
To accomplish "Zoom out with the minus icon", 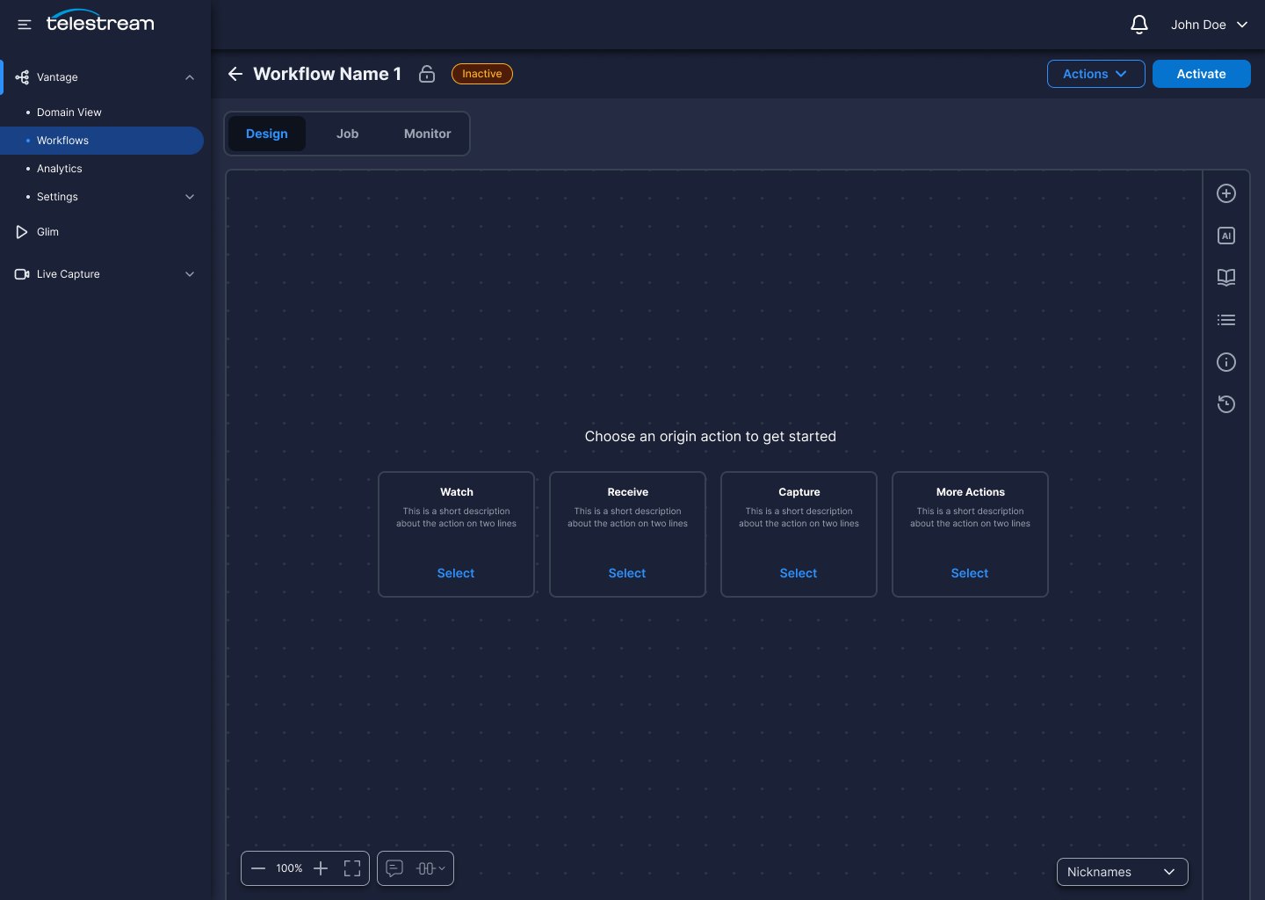I will [x=258, y=868].
